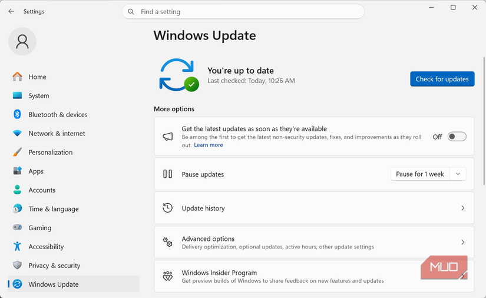Click the System monitor icon
The height and width of the screenshot is (298, 486).
coord(17,95)
